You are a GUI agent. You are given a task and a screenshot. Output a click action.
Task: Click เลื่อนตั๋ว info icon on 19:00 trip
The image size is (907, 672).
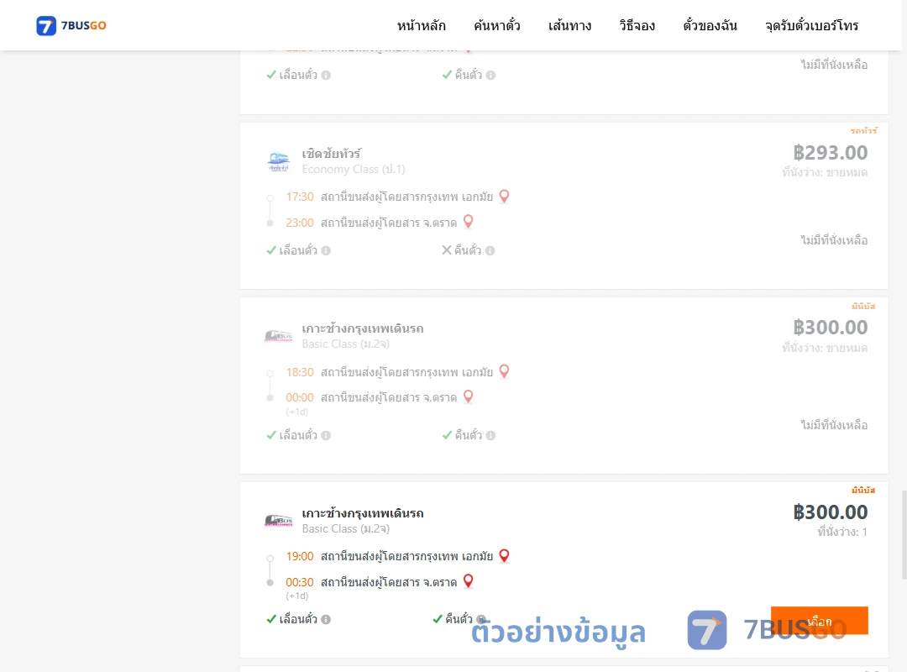pos(326,619)
